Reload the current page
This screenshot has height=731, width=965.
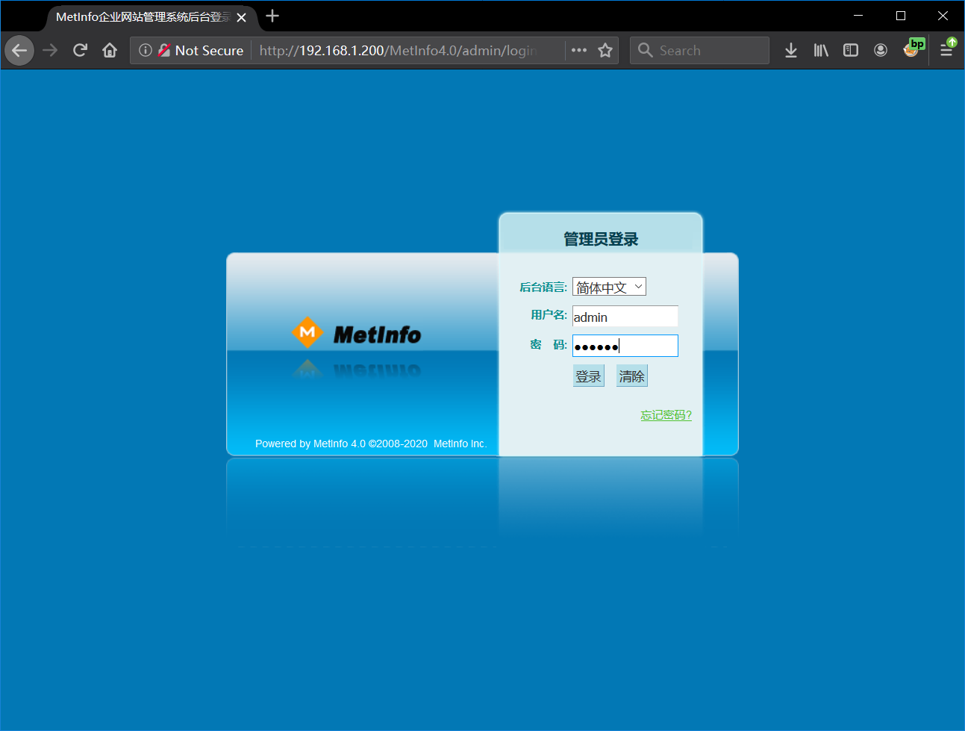coord(80,51)
